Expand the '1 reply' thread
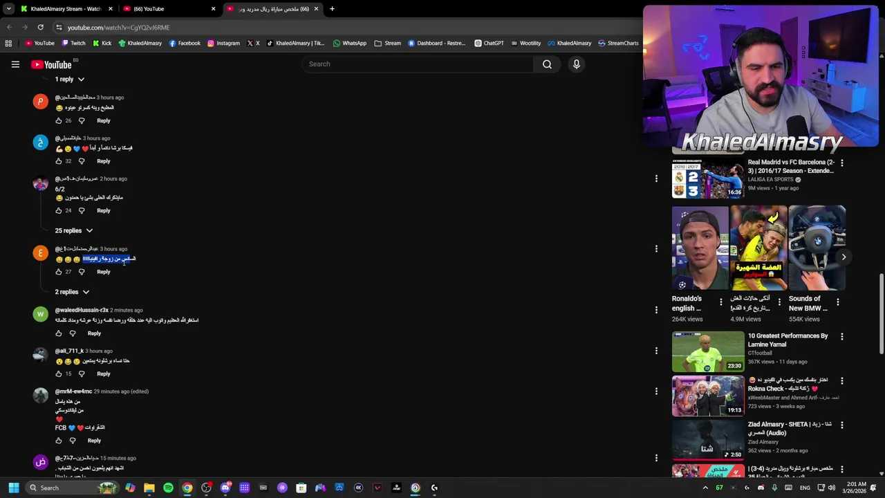Viewport: 885px width, 498px height. click(70, 80)
